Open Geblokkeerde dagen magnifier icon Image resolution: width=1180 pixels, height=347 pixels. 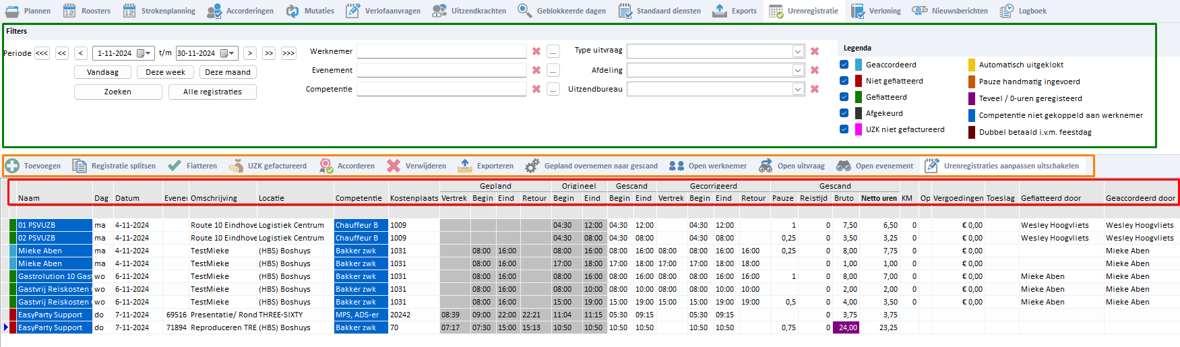click(x=525, y=11)
